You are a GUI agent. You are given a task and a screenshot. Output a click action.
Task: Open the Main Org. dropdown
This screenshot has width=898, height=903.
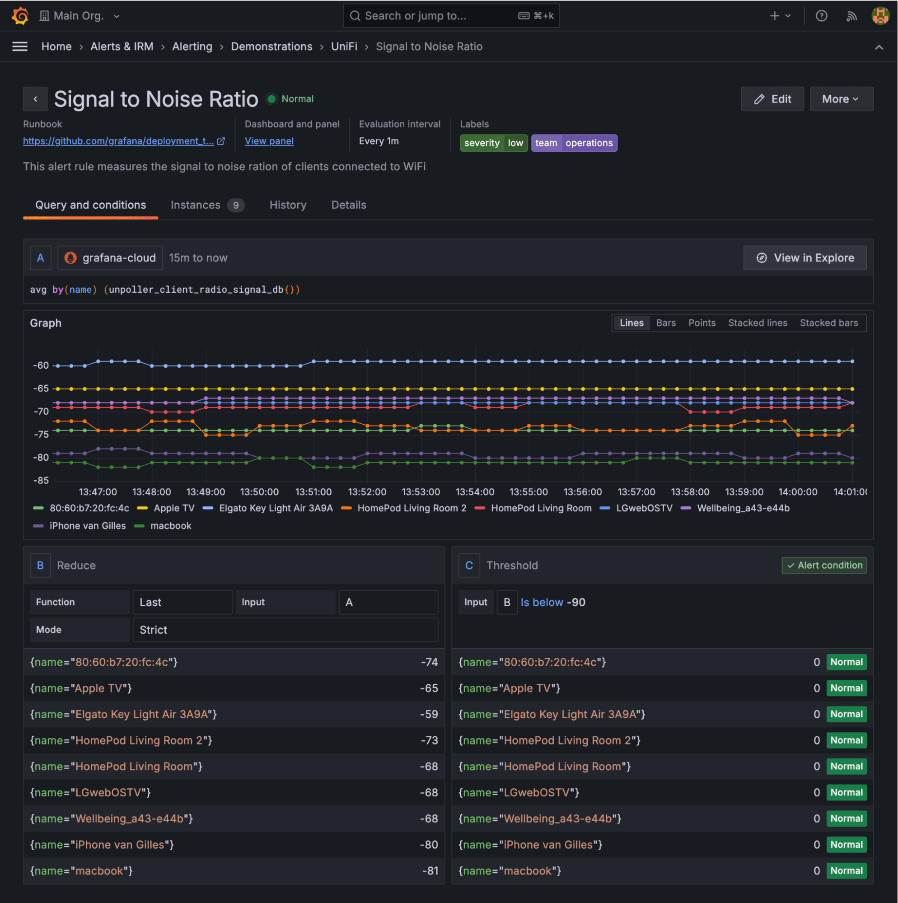coord(80,15)
